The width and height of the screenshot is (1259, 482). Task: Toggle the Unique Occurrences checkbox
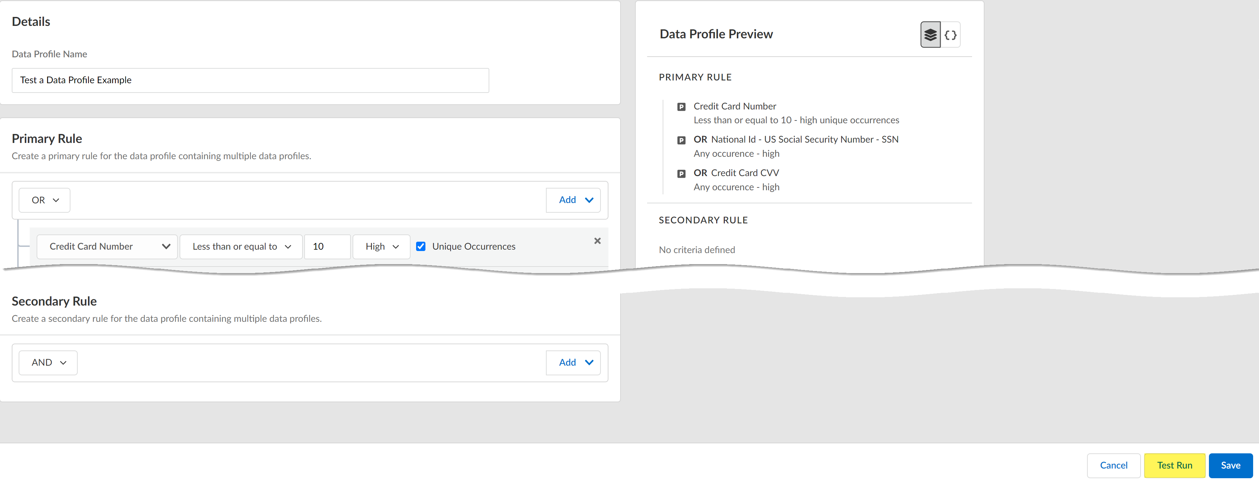(x=421, y=247)
